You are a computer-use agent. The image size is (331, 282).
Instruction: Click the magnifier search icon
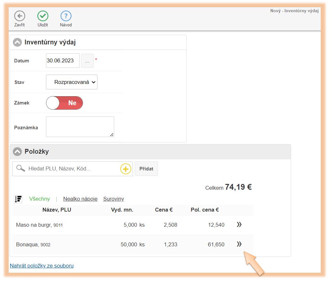point(21,168)
